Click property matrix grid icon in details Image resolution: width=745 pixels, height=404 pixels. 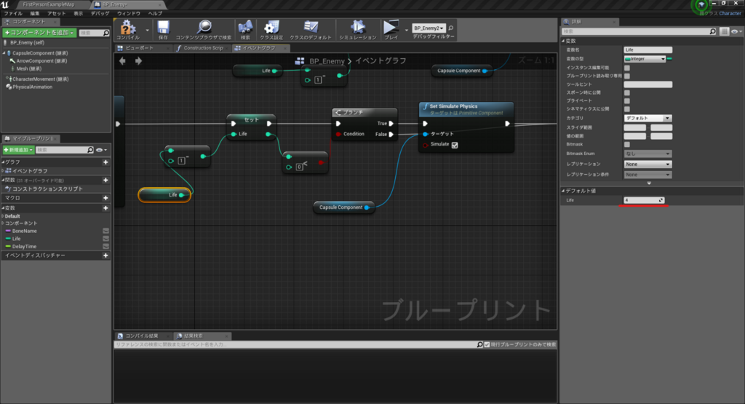pyautogui.click(x=724, y=31)
